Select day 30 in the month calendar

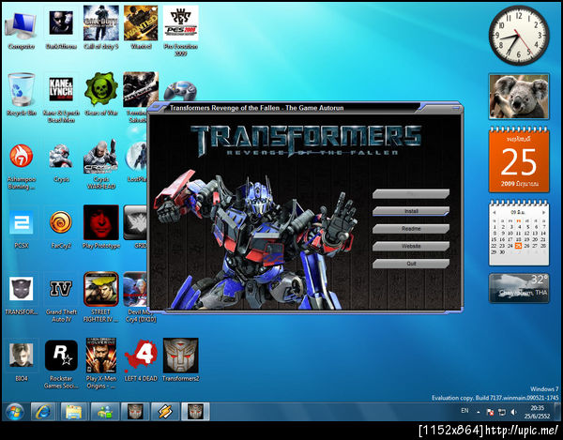502,252
